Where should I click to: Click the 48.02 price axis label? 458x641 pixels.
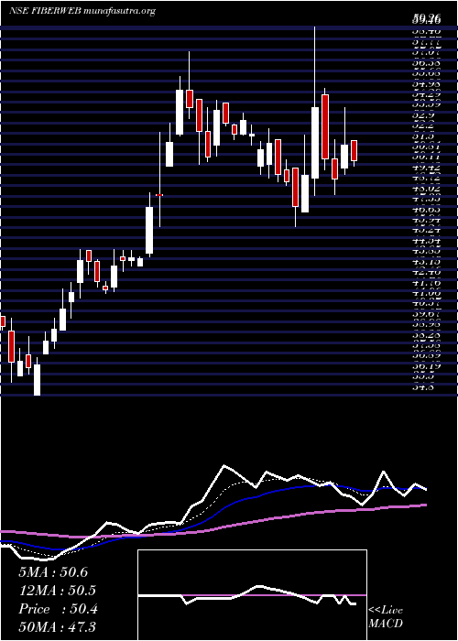click(x=426, y=189)
